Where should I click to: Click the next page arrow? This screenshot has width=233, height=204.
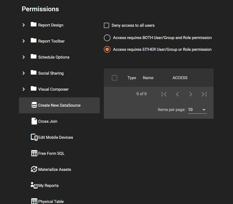pyautogui.click(x=191, y=94)
